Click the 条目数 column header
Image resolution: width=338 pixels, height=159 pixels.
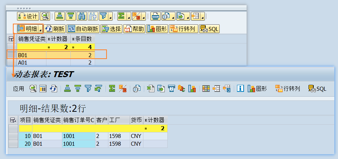tap(83, 39)
